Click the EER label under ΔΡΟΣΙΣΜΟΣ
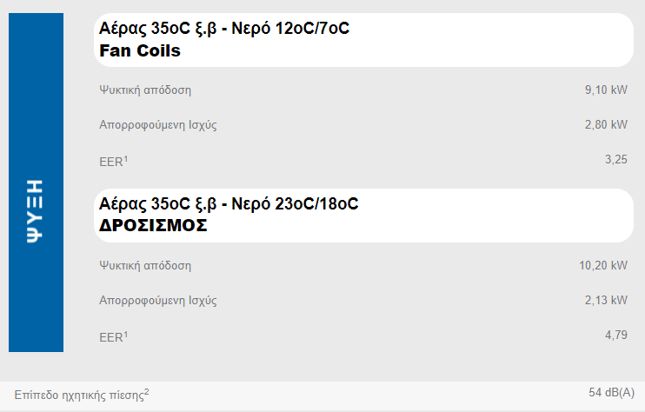The height and width of the screenshot is (412, 645). tap(111, 336)
